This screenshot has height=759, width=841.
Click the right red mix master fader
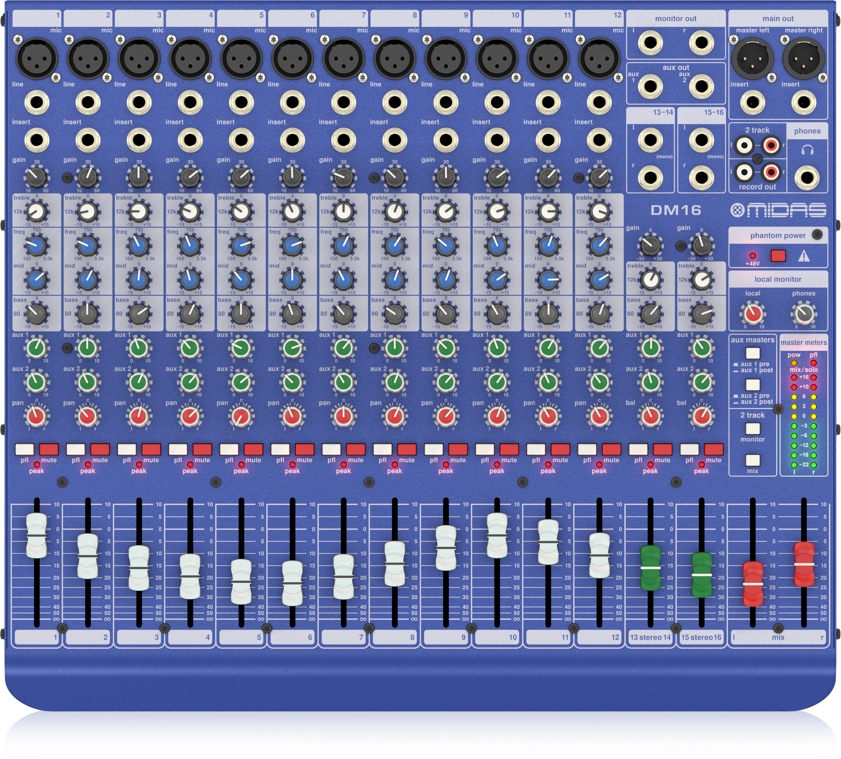coord(804,564)
